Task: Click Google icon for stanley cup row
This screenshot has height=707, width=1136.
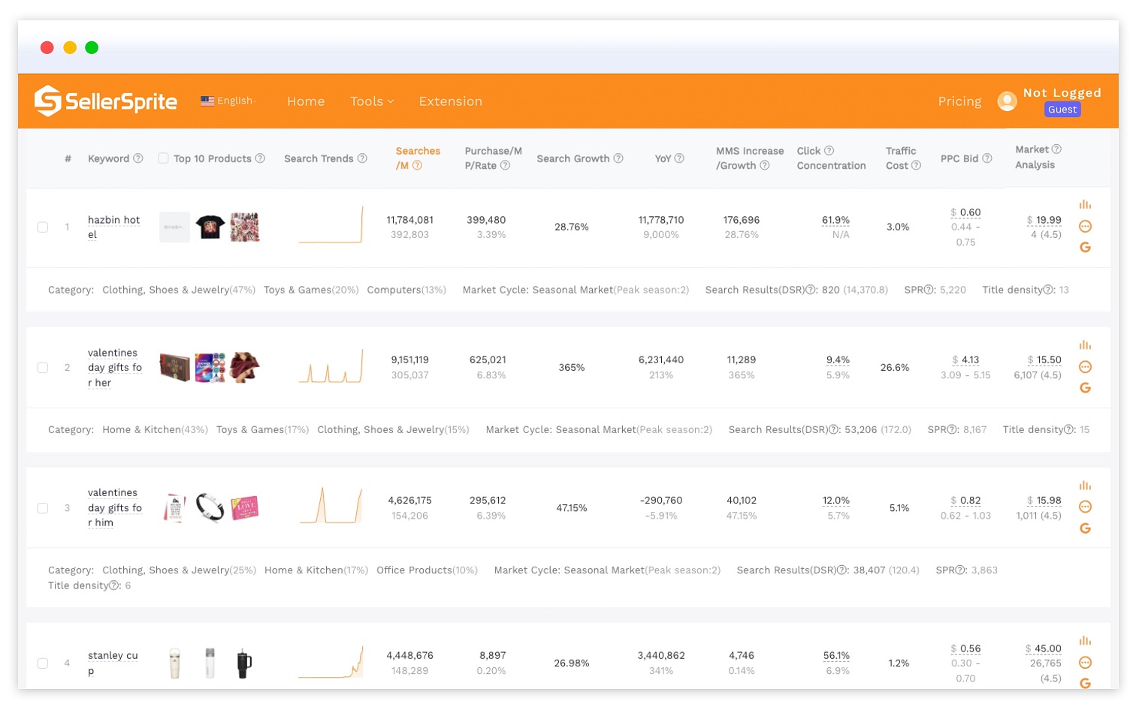Action: (x=1085, y=683)
